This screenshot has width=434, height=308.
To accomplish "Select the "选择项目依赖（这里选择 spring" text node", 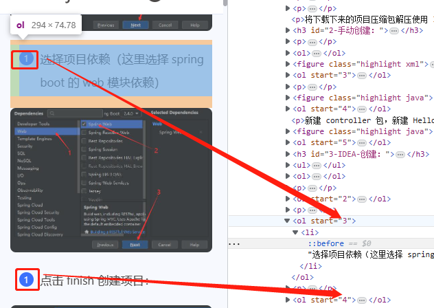I will [371, 254].
